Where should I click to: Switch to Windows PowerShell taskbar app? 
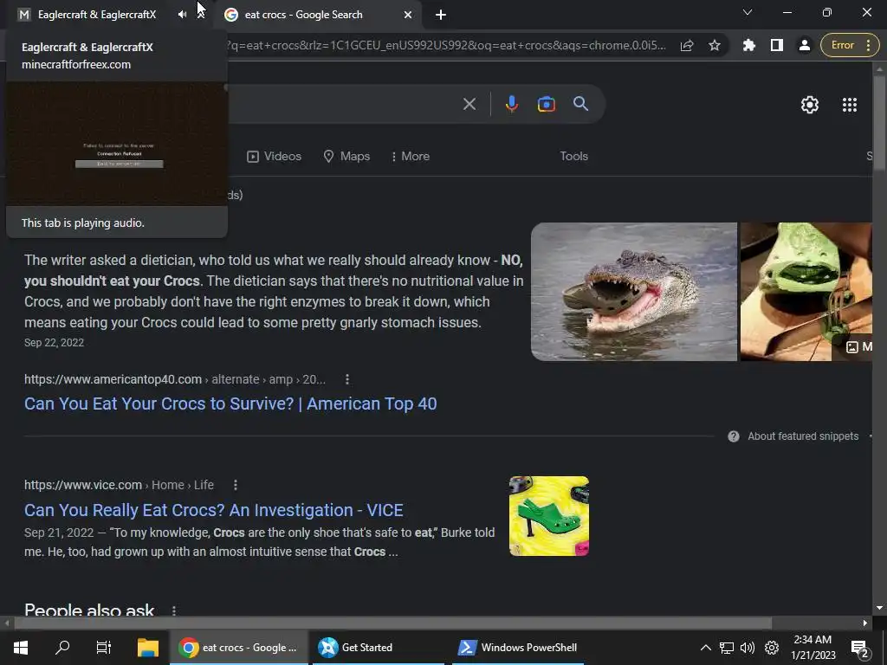pos(518,648)
